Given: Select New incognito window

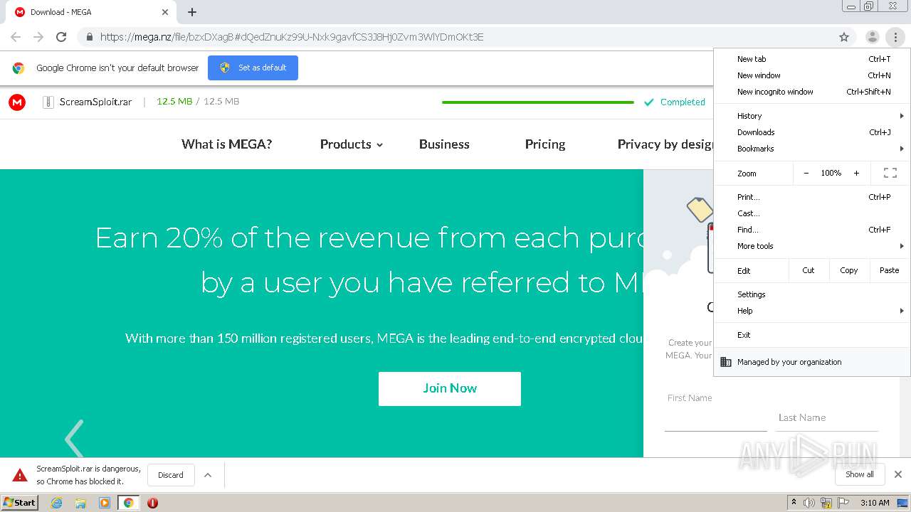Looking at the screenshot, I should pyautogui.click(x=812, y=92).
